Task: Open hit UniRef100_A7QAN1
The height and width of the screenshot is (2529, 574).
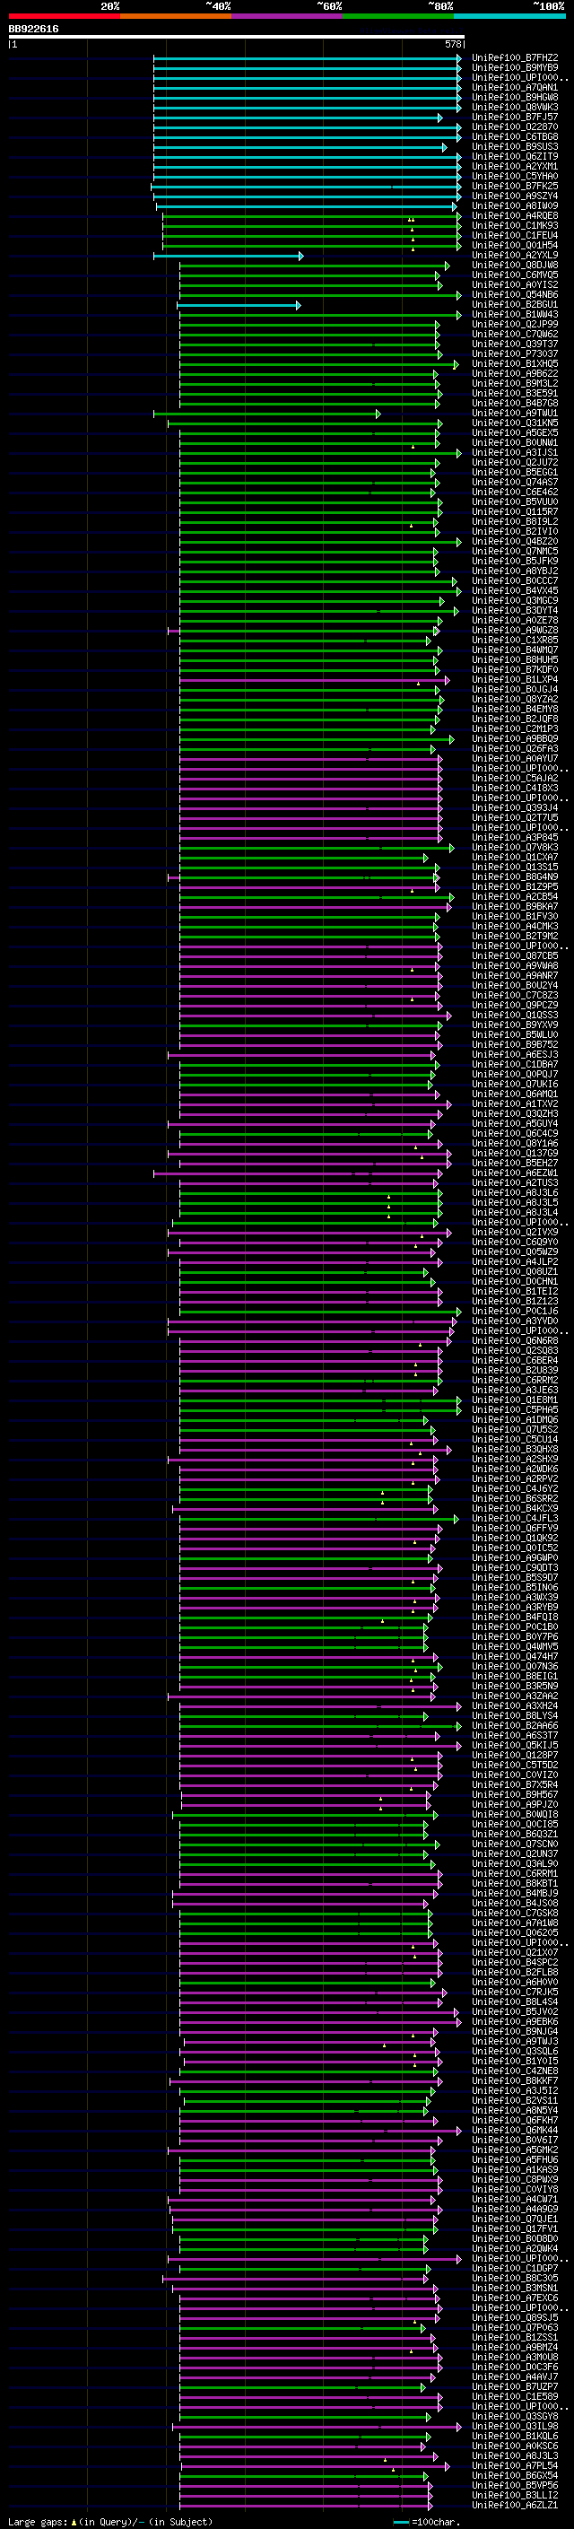Action: [515, 87]
